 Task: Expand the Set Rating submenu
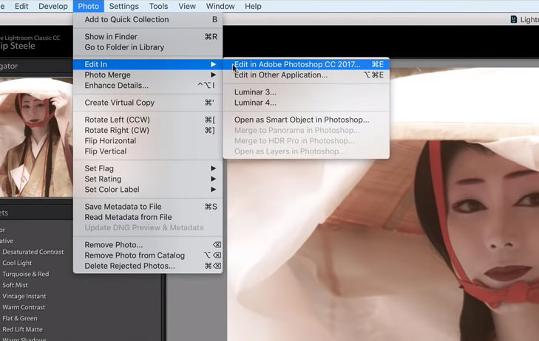(148, 179)
